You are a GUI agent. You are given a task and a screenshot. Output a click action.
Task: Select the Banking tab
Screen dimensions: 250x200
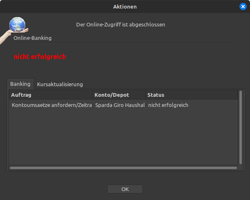click(20, 84)
